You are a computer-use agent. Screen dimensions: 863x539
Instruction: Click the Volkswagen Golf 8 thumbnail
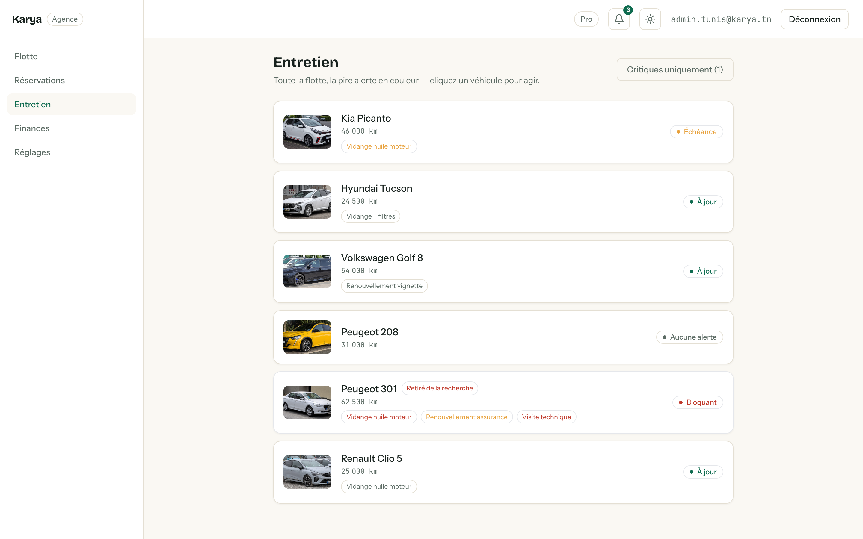[307, 271]
